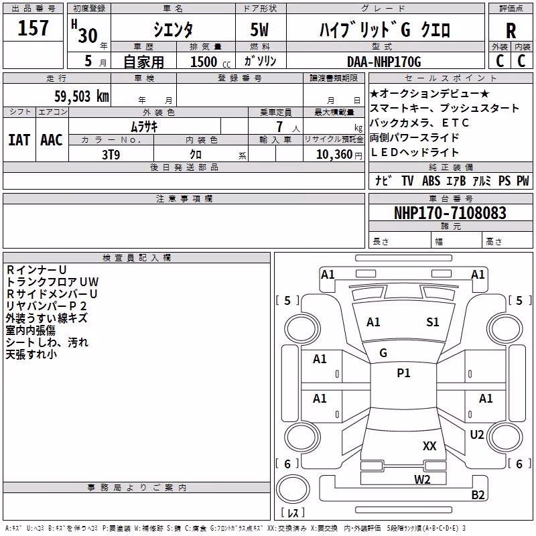Click the fuel type ガソリン
536x536 pixels.
point(260,61)
